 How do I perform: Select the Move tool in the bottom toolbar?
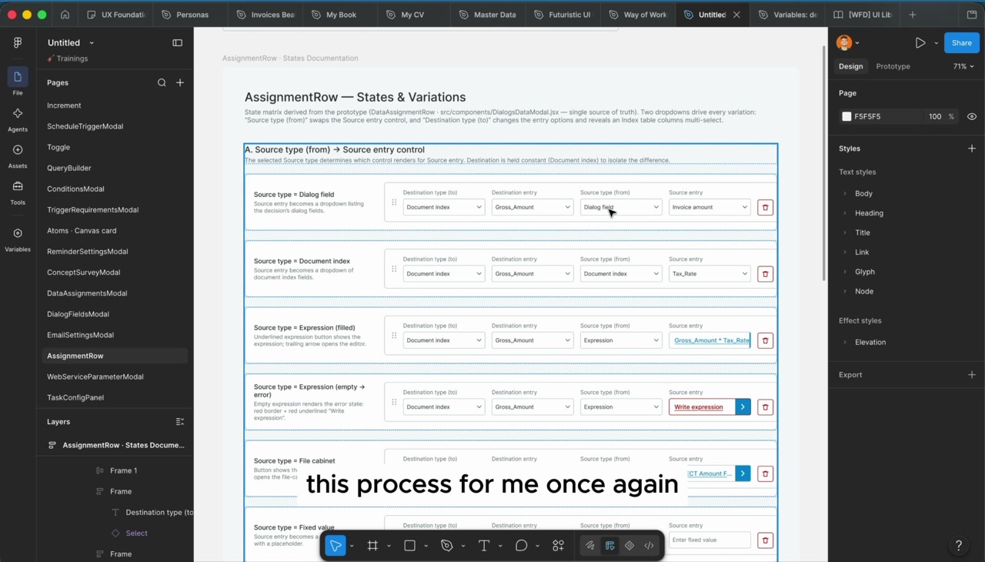pyautogui.click(x=336, y=546)
